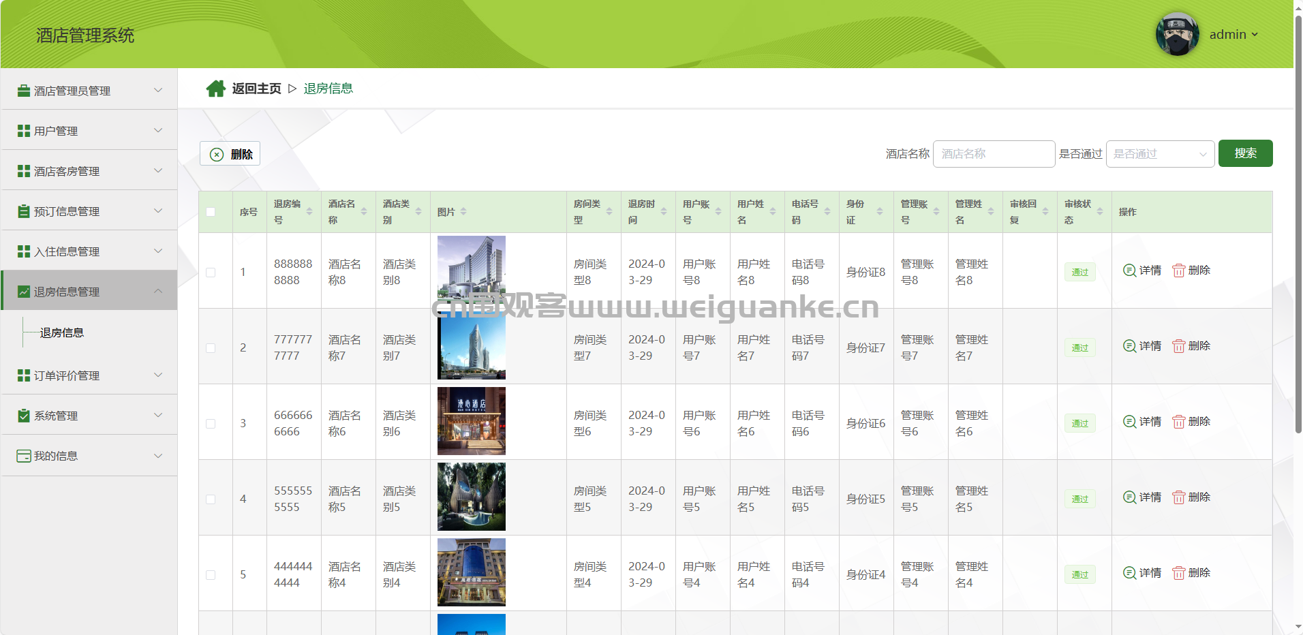The height and width of the screenshot is (635, 1303).
Task: Open the admin user dropdown menu
Action: pos(1233,34)
